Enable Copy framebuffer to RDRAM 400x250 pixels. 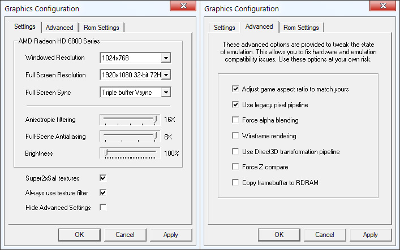point(235,182)
